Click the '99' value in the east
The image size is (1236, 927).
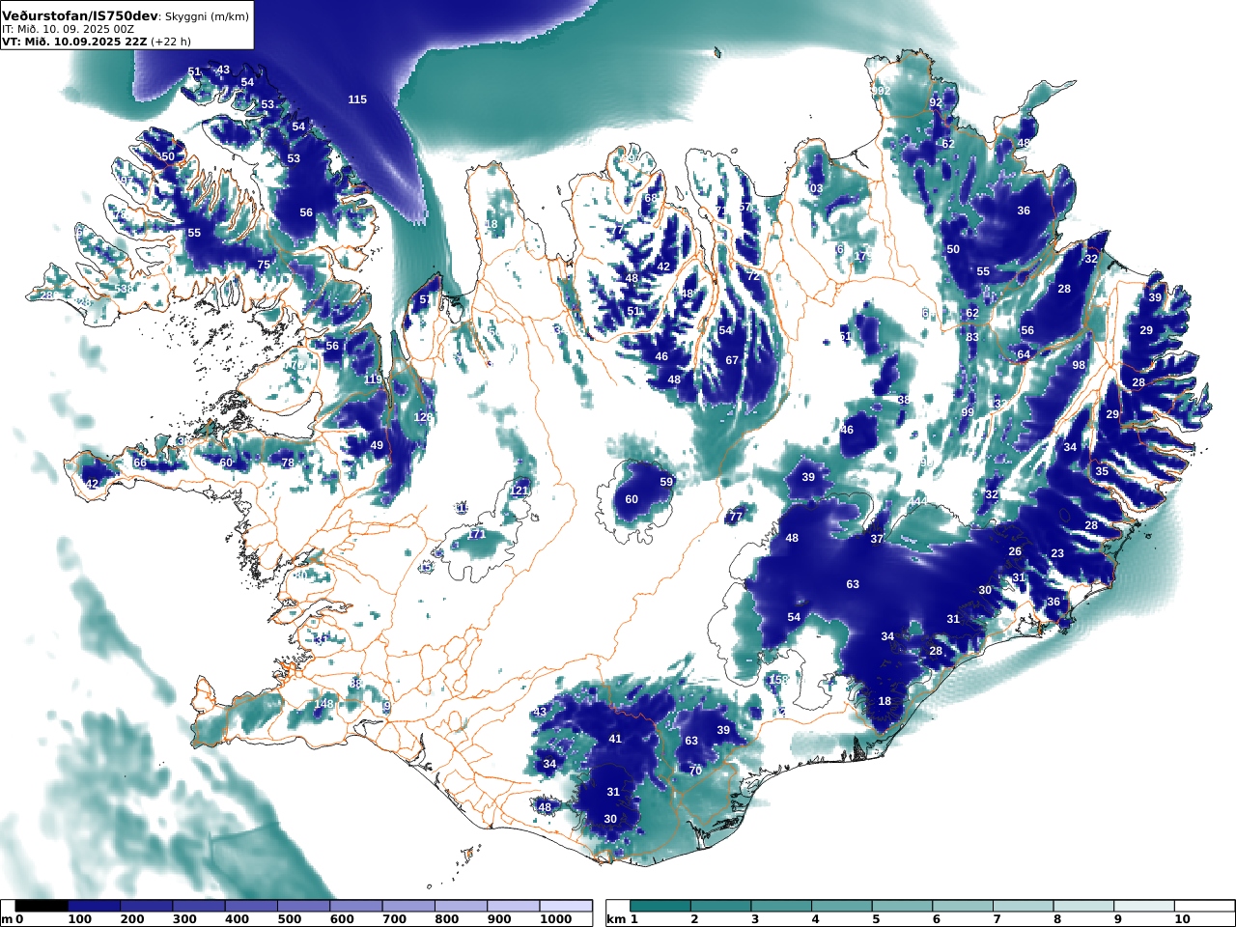coord(968,412)
